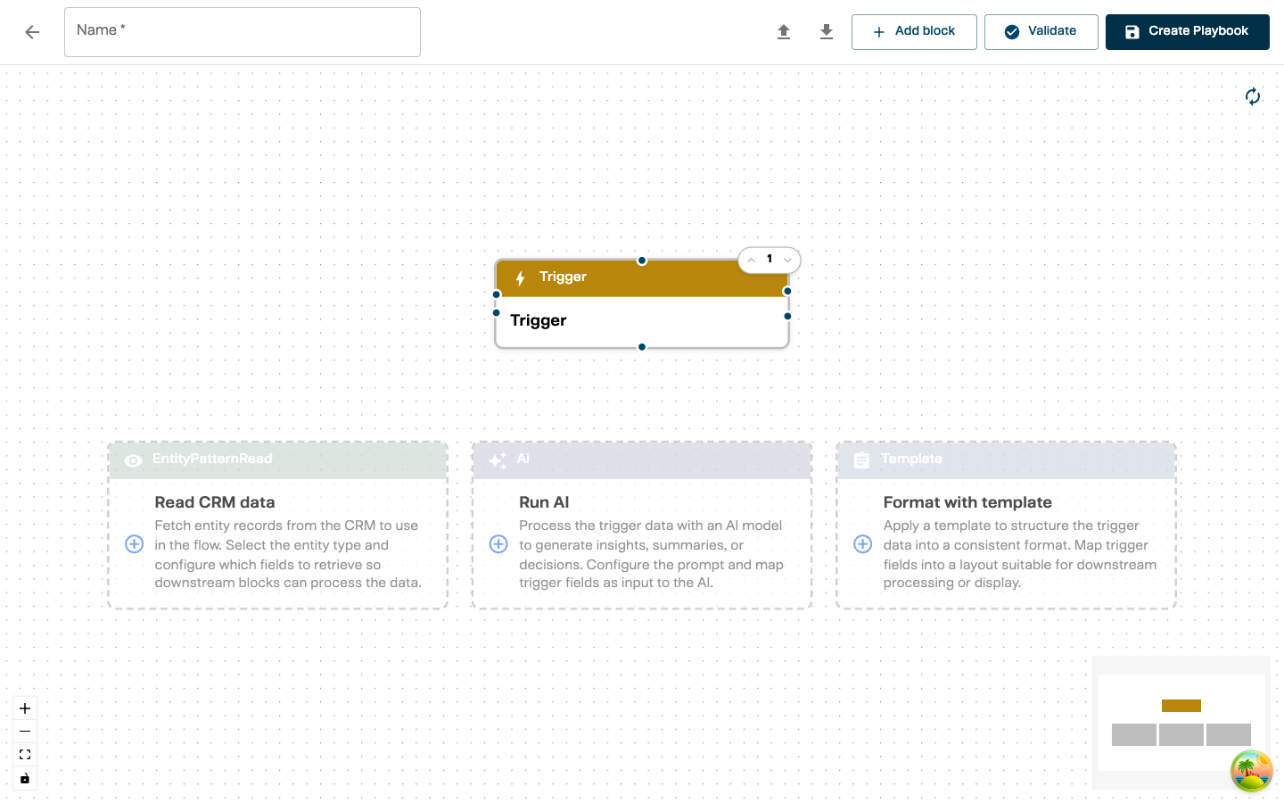Add the Format with template block
Screen dimensions: 1284x803
(x=863, y=544)
